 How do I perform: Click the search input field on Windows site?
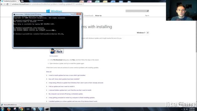pos(136,11)
